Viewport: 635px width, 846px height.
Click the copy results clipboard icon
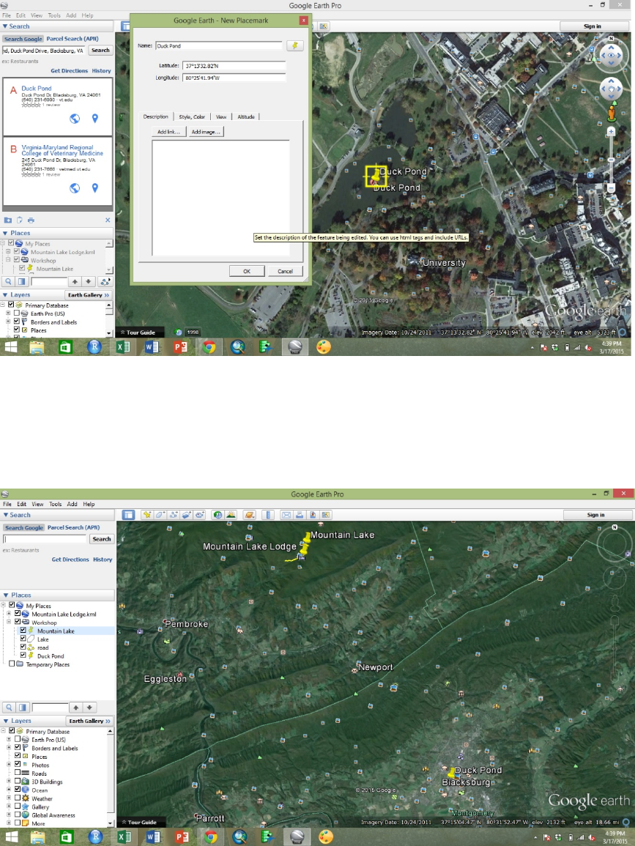click(20, 220)
